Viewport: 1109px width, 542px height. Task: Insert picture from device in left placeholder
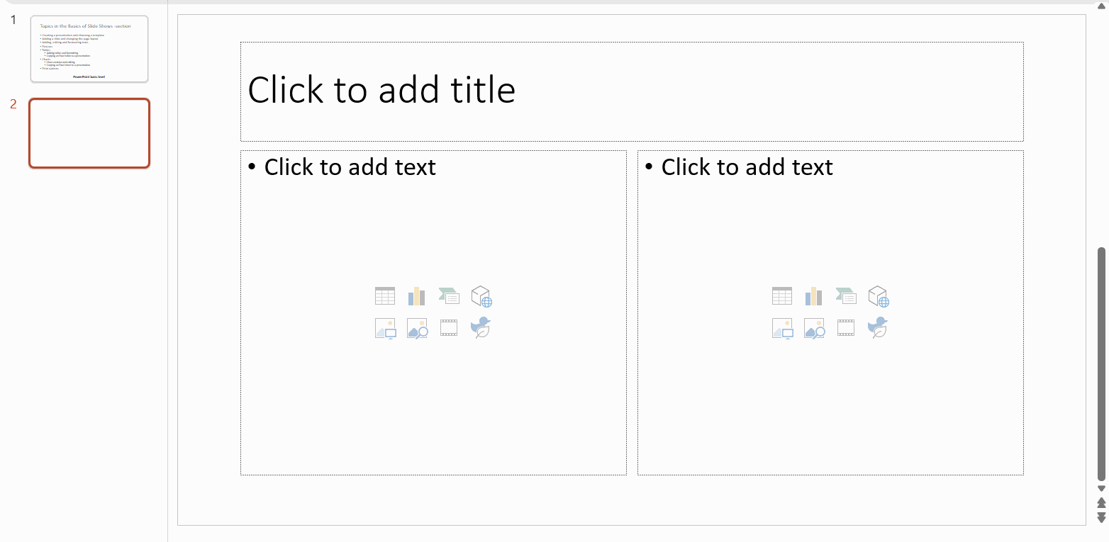click(x=385, y=329)
